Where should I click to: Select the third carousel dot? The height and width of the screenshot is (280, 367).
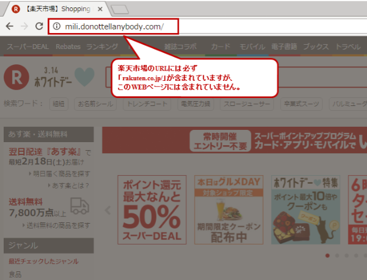pos(347,255)
